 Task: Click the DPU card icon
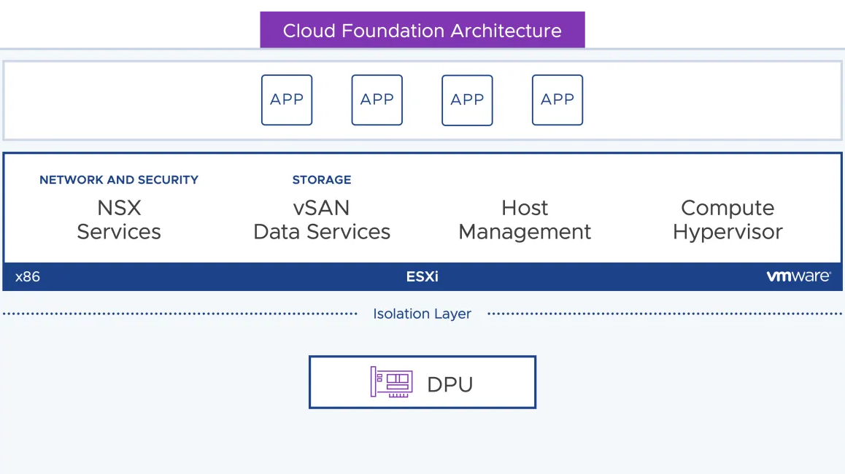[392, 382]
